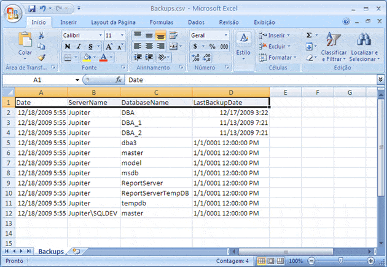Image resolution: width=387 pixels, height=267 pixels.
Task: Open the font name Calibri dropdown
Action: click(101, 35)
